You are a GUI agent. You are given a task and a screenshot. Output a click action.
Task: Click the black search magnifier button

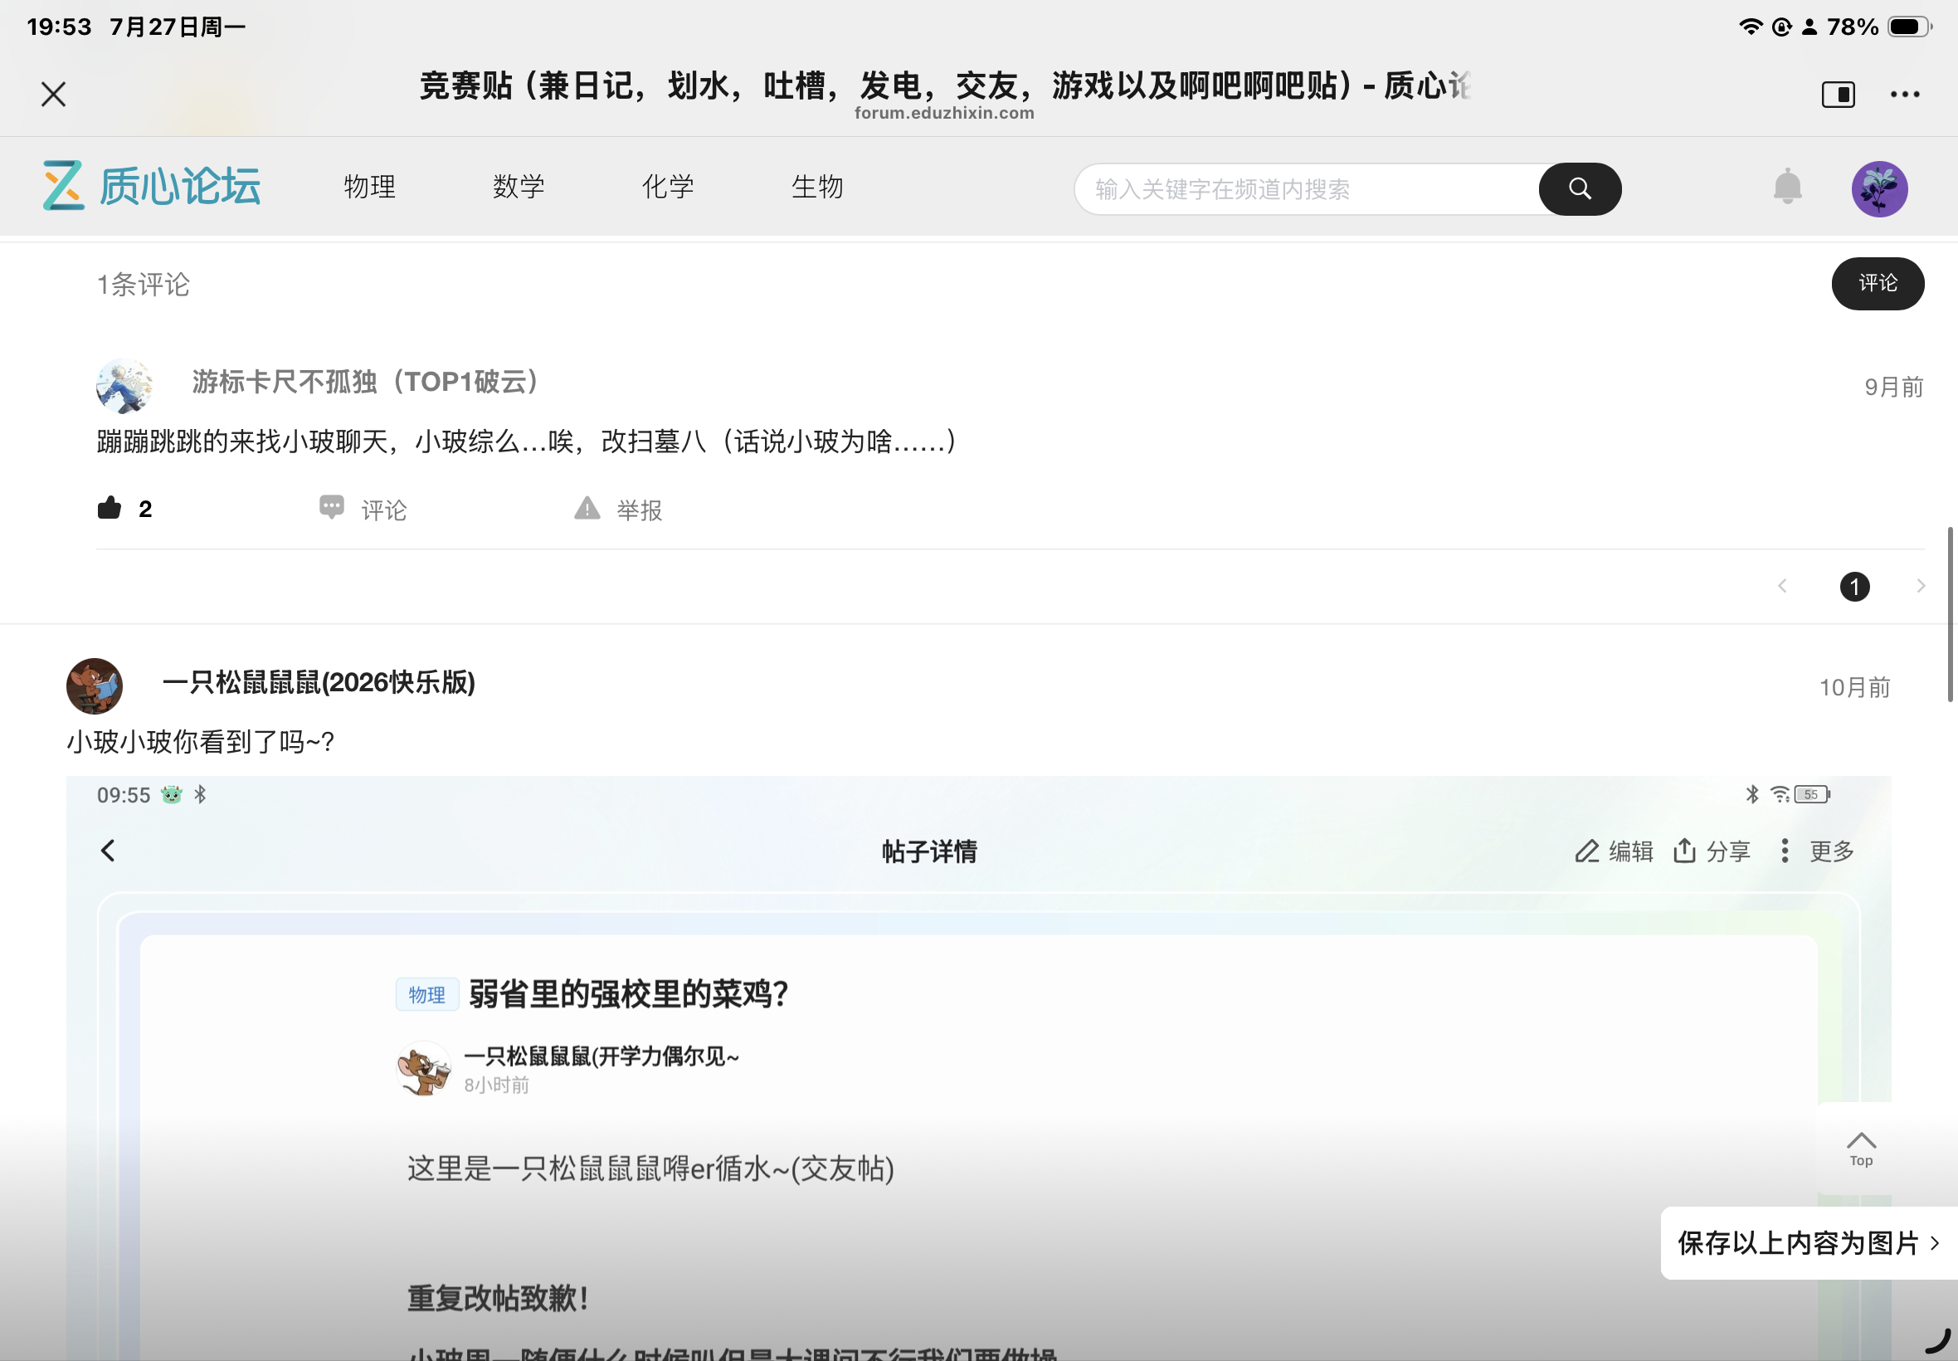[1580, 188]
